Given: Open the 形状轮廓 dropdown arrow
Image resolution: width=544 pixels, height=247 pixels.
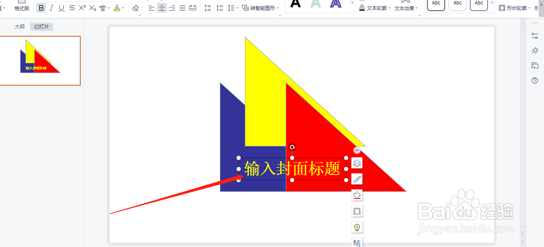Looking at the screenshot, I should coord(530,8).
